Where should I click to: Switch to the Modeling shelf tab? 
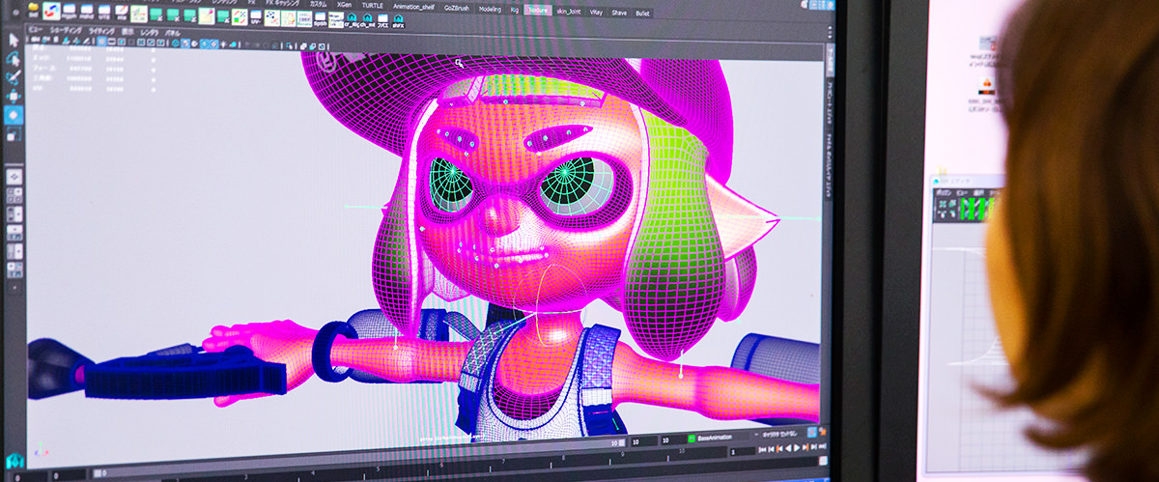tap(491, 12)
